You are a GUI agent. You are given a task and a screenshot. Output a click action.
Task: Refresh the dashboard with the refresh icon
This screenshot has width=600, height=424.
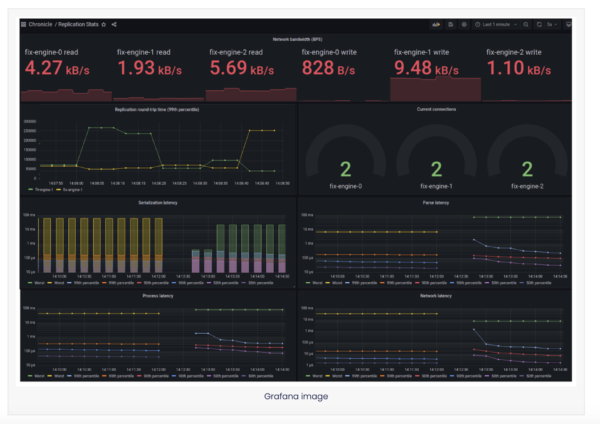coord(539,24)
